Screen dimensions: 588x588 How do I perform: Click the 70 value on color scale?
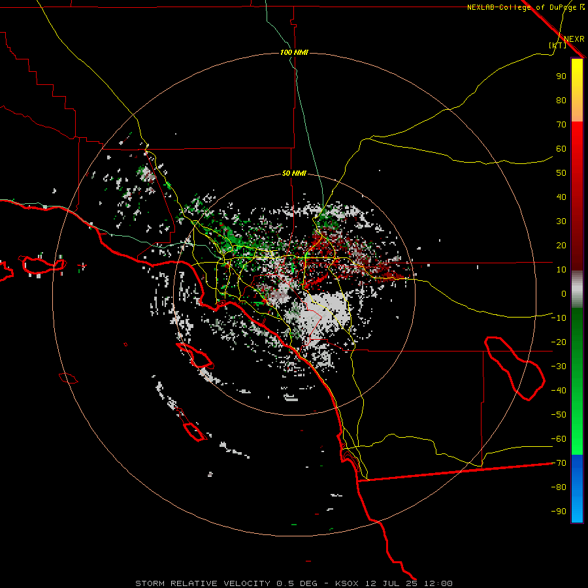click(561, 125)
